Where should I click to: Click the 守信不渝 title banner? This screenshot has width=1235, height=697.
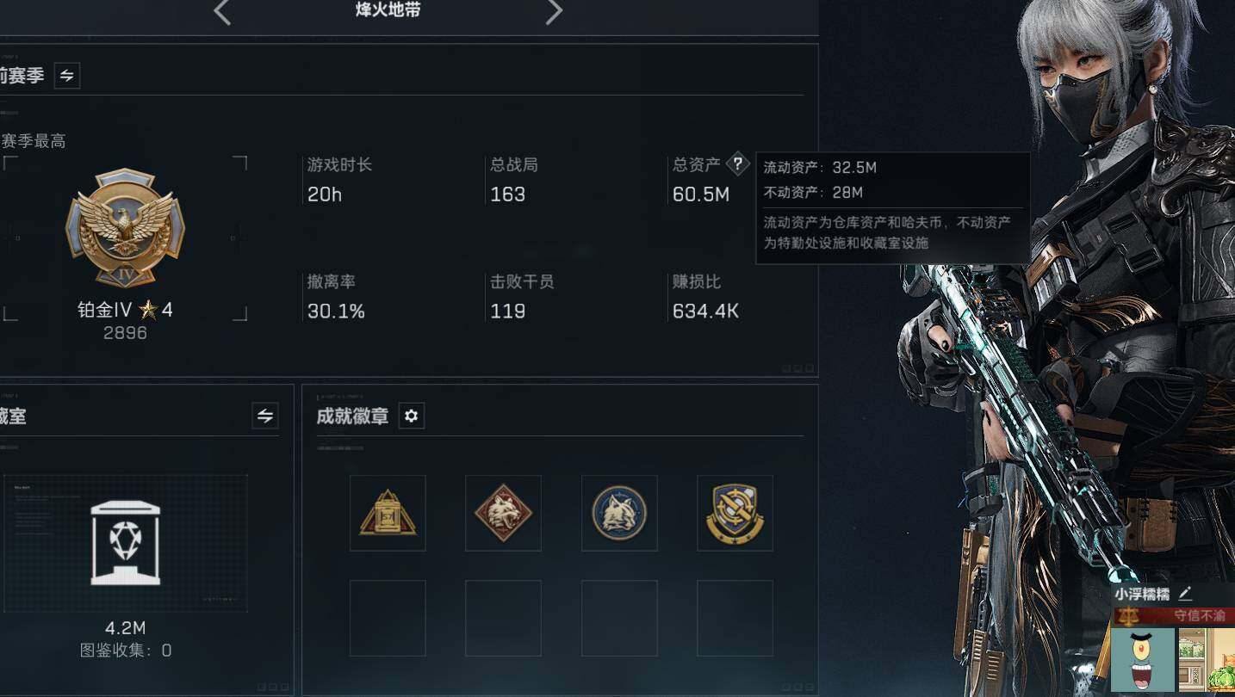tap(1175, 616)
